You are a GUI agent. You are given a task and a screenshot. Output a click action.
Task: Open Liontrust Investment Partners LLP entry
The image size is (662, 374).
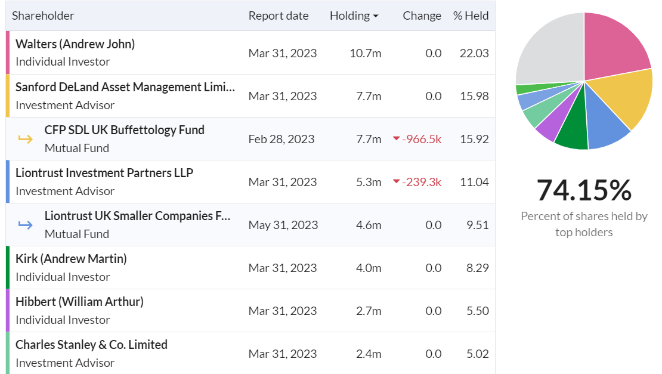click(x=104, y=173)
